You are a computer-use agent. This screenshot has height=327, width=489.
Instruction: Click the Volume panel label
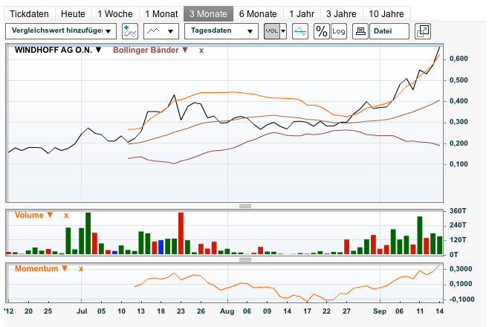[x=29, y=215]
